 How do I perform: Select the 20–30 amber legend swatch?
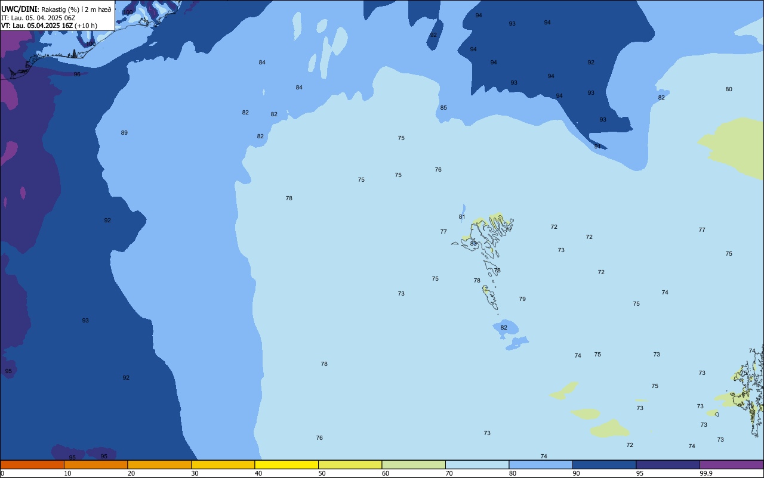(x=159, y=464)
